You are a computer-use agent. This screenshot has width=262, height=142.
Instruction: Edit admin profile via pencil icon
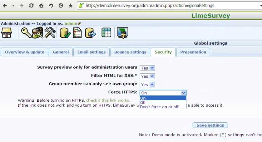pyautogui.click(x=79, y=24)
